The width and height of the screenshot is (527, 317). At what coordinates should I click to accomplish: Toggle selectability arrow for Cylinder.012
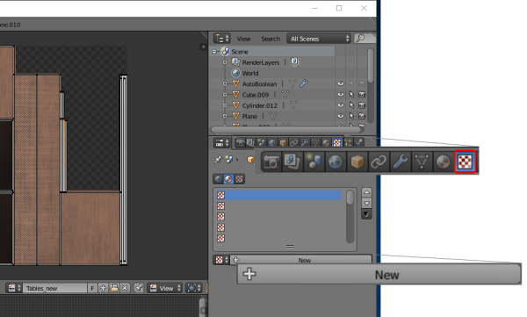coord(351,105)
